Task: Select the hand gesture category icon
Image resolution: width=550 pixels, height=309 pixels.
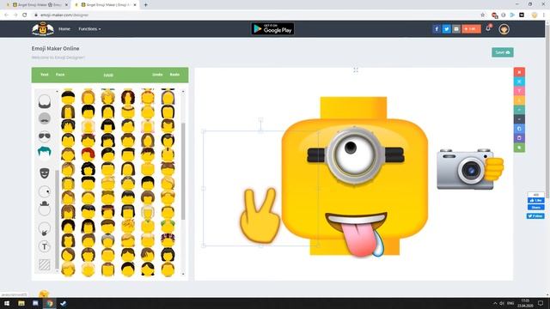Action: [x=45, y=228]
